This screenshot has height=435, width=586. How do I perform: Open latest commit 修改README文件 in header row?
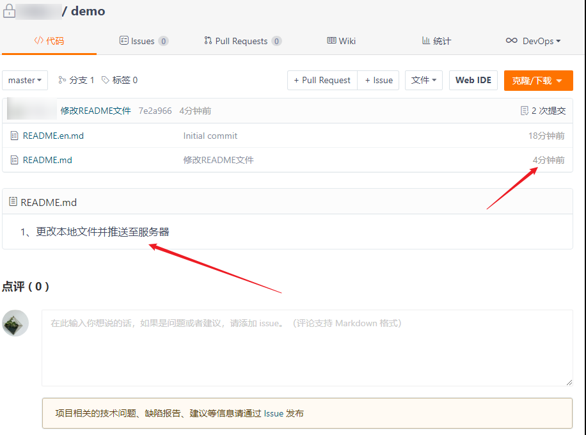[96, 111]
